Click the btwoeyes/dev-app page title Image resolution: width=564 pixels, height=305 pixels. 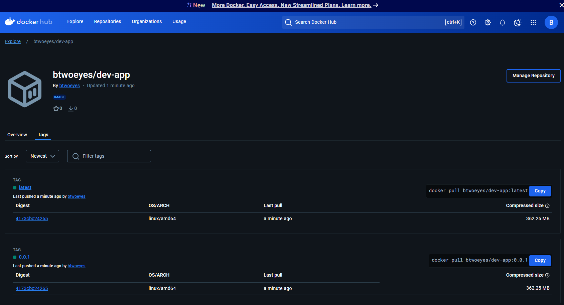[91, 75]
